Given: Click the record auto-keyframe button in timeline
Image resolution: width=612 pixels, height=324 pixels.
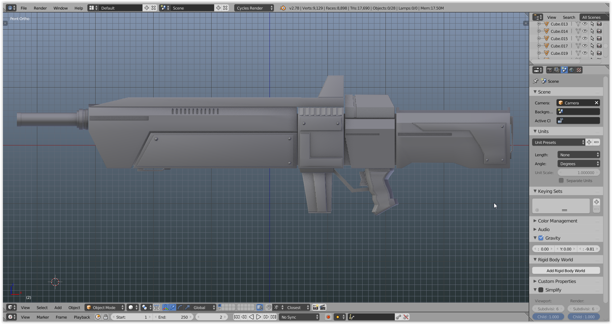Looking at the screenshot, I should pyautogui.click(x=328, y=317).
